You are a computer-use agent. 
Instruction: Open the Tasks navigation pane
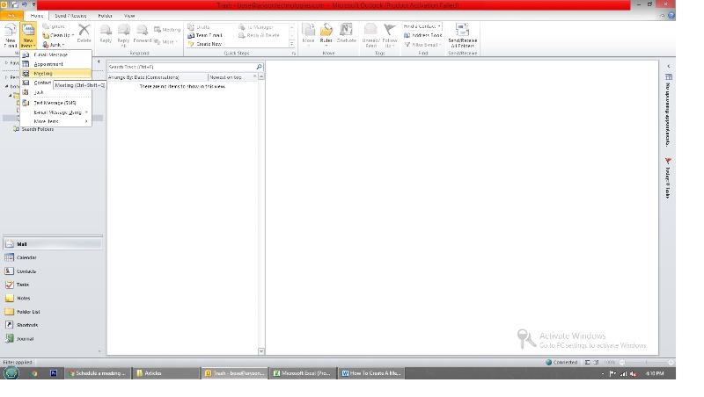coord(53,285)
